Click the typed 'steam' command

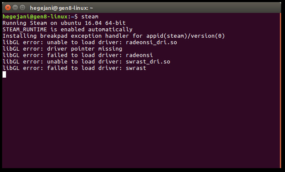(x=90, y=17)
